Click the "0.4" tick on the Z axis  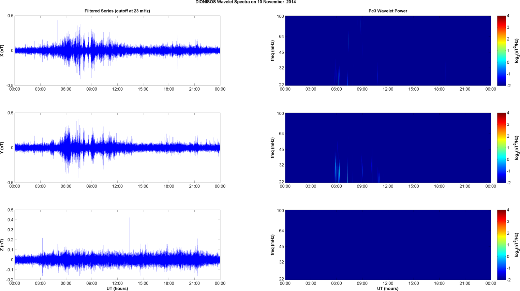tap(10, 220)
